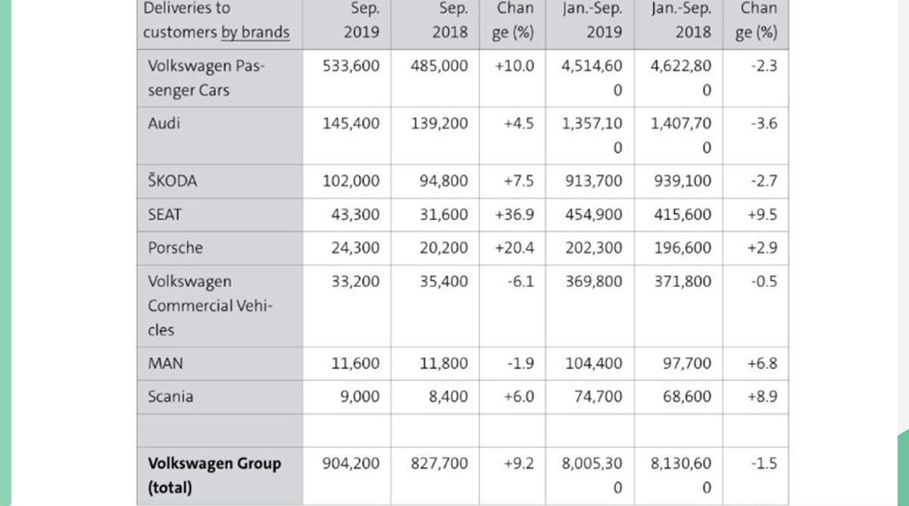This screenshot has height=506, width=909.
Task: Click the Audi brand cell
Action: tap(164, 123)
